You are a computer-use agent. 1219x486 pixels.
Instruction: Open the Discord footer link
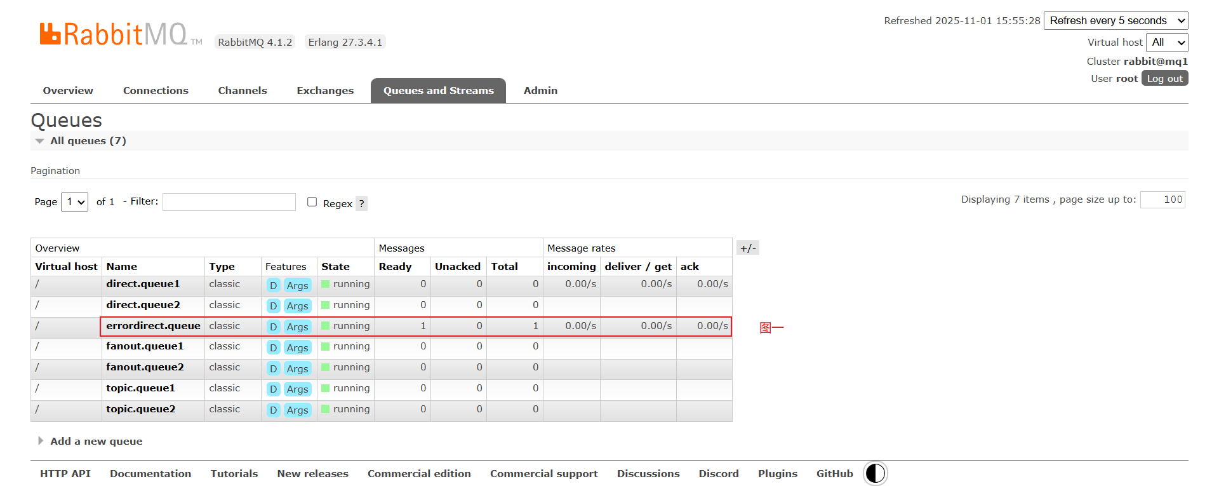click(719, 473)
